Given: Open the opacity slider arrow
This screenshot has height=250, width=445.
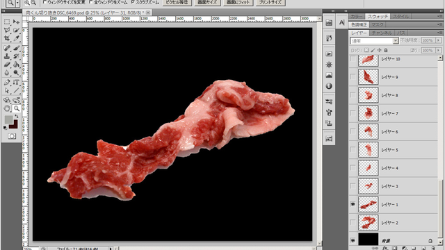Looking at the screenshot, I should pos(439,40).
